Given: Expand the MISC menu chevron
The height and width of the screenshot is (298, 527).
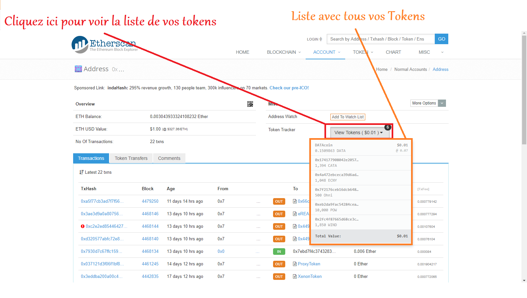Looking at the screenshot, I should coord(442,52).
